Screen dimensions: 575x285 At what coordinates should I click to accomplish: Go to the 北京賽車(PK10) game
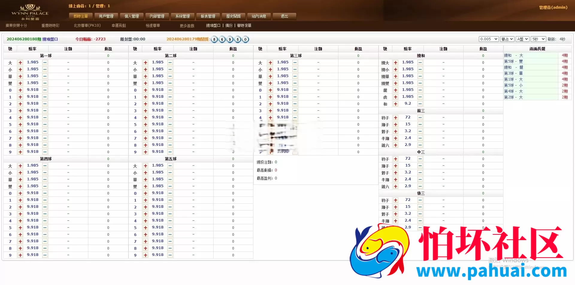tap(87, 26)
